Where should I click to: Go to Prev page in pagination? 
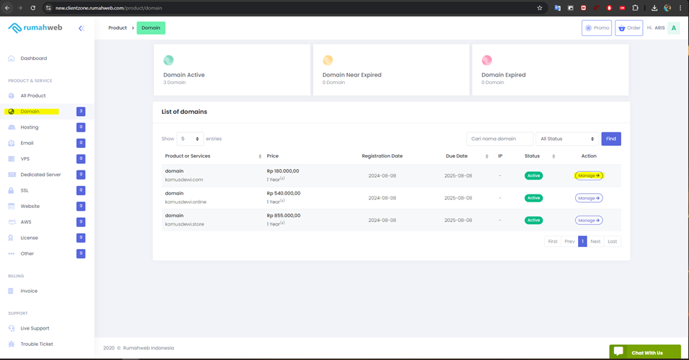pyautogui.click(x=570, y=241)
